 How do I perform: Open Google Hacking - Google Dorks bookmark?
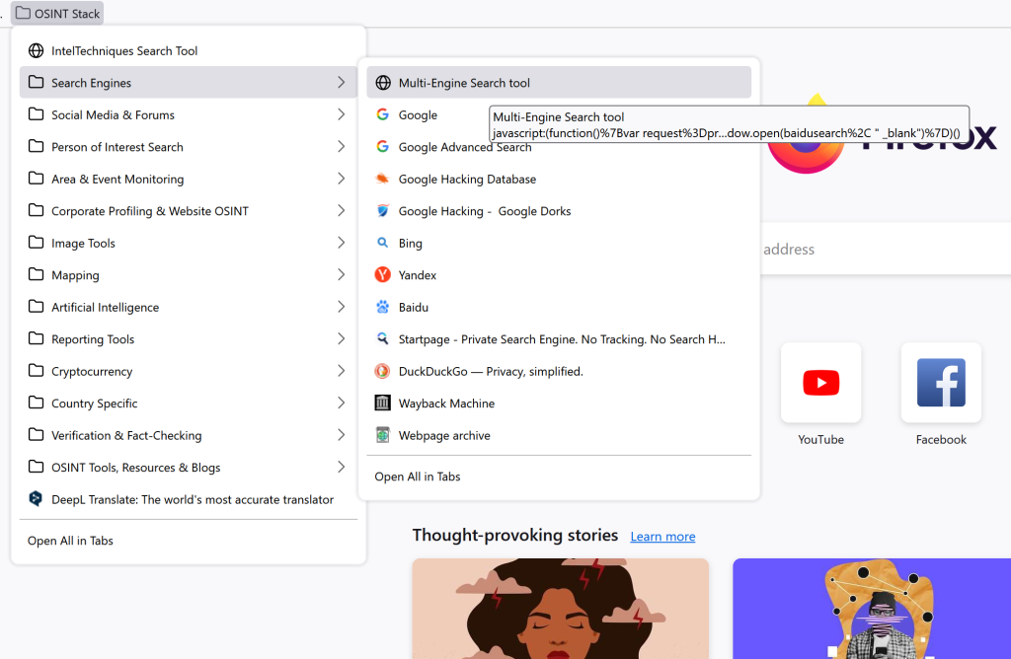(x=559, y=211)
